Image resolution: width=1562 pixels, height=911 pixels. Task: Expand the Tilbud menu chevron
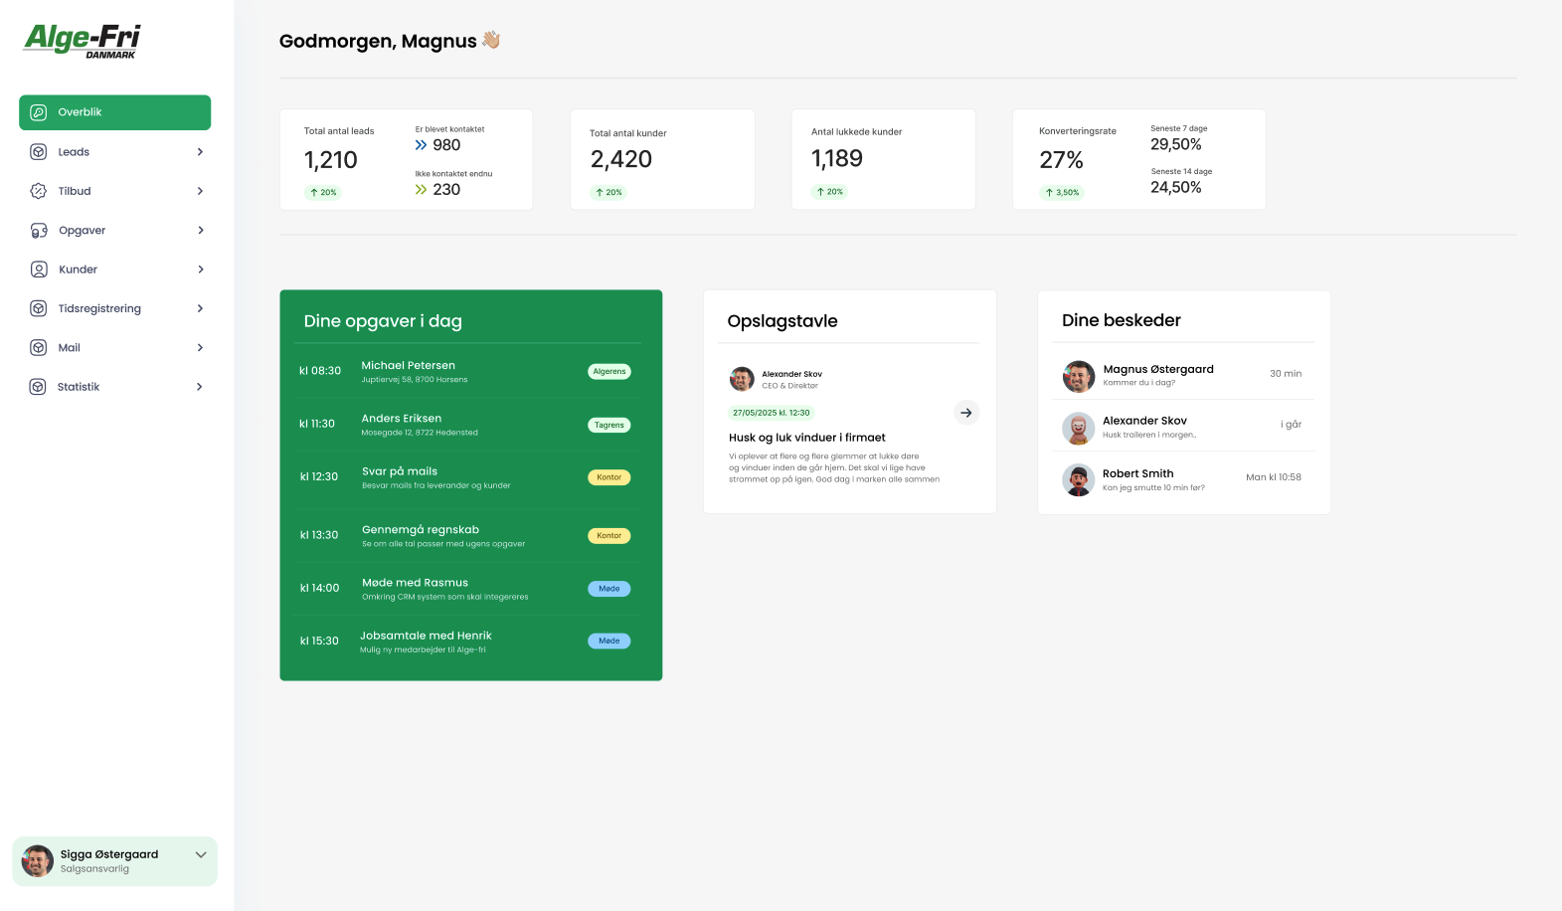pyautogui.click(x=200, y=191)
